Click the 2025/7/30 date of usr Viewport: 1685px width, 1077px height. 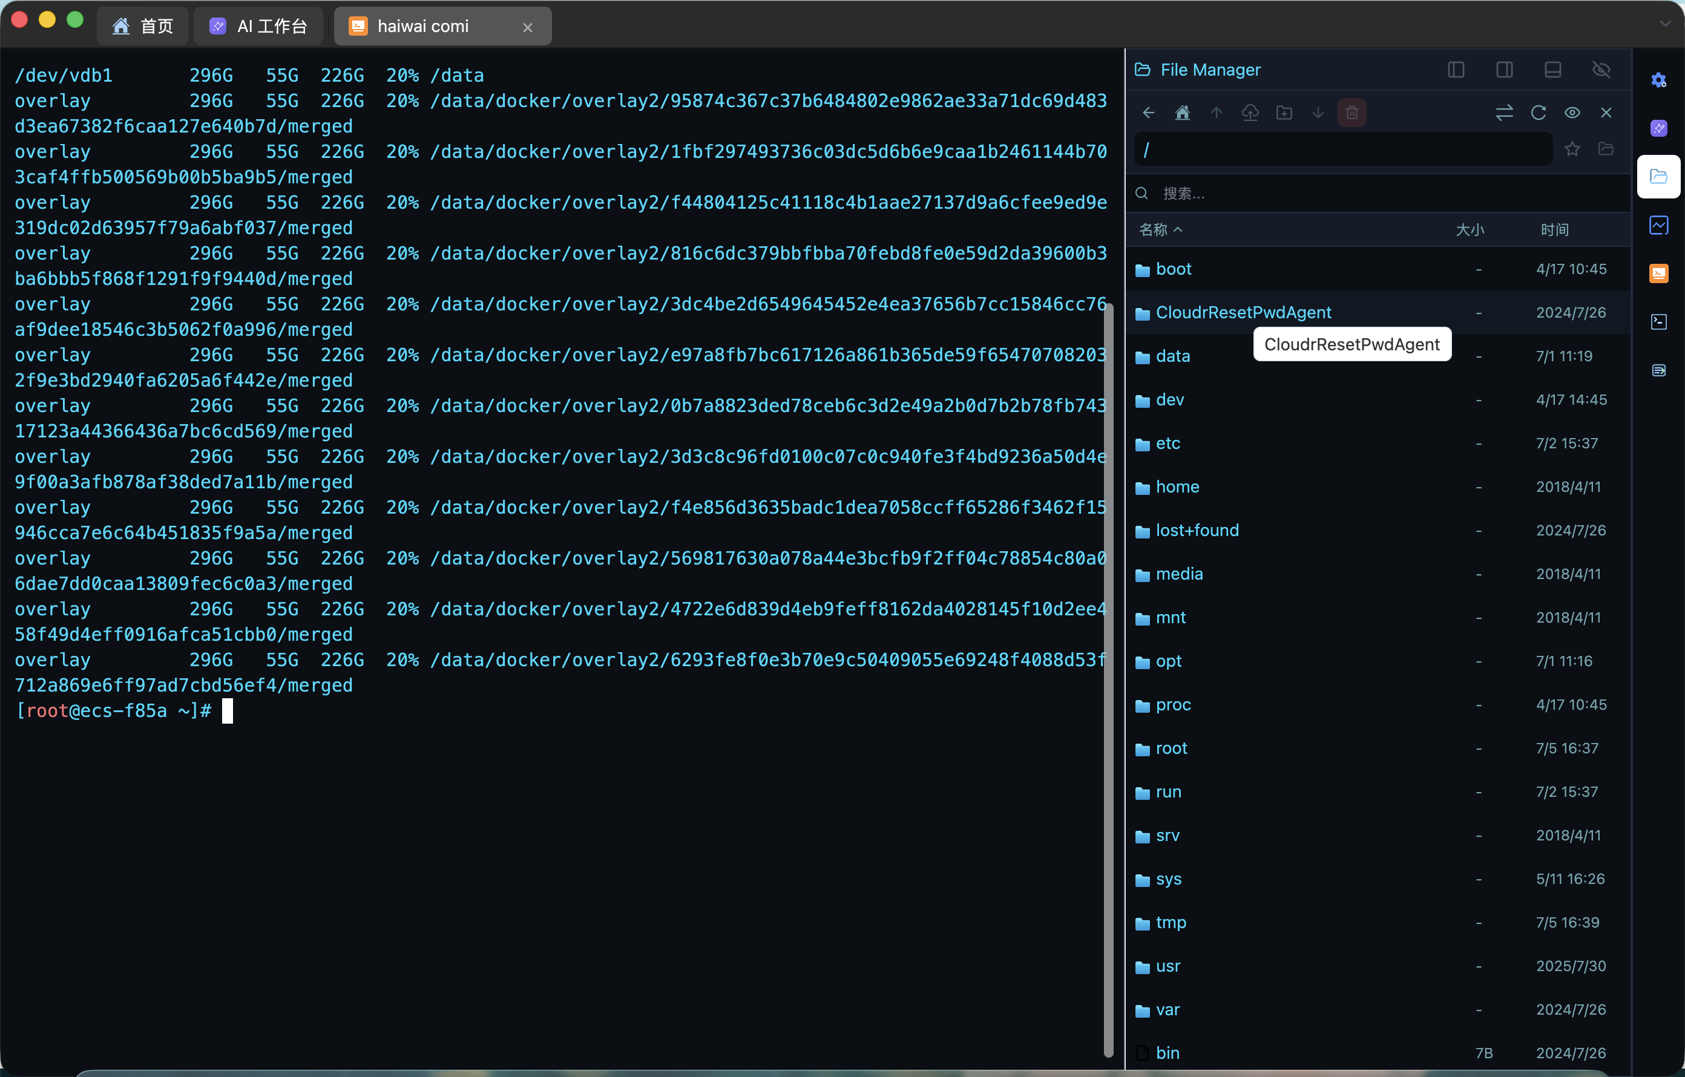pos(1570,966)
